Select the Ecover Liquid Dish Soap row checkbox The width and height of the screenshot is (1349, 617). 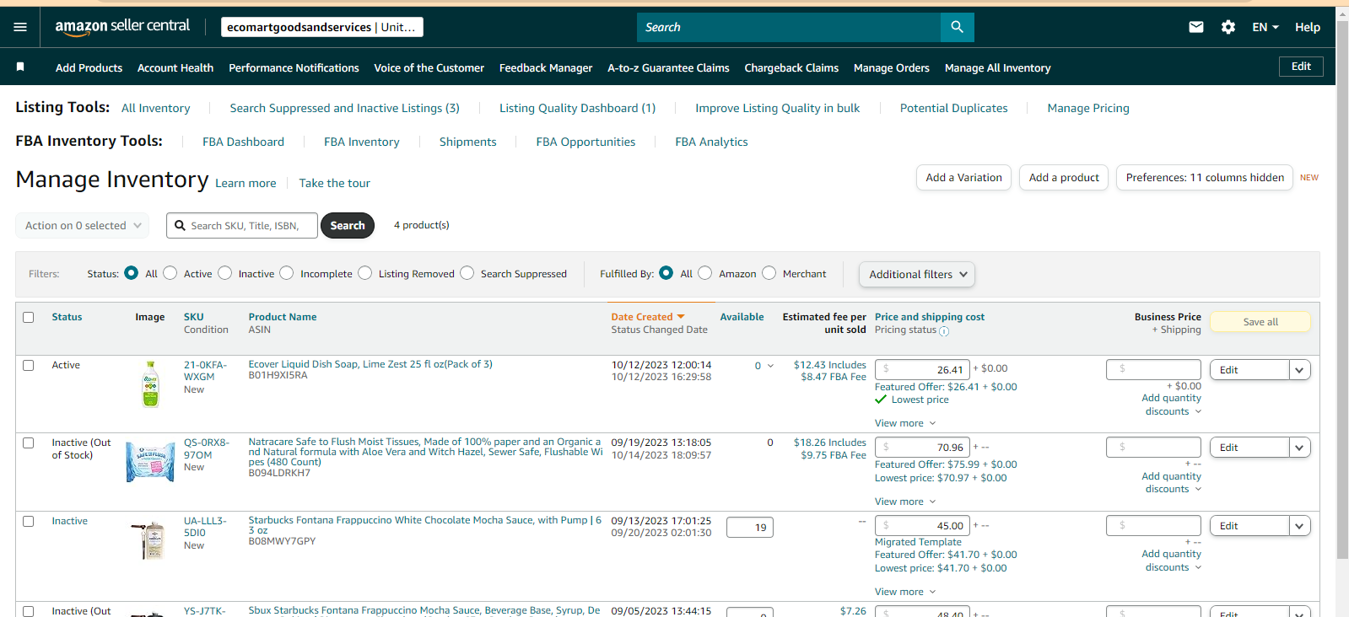(29, 366)
